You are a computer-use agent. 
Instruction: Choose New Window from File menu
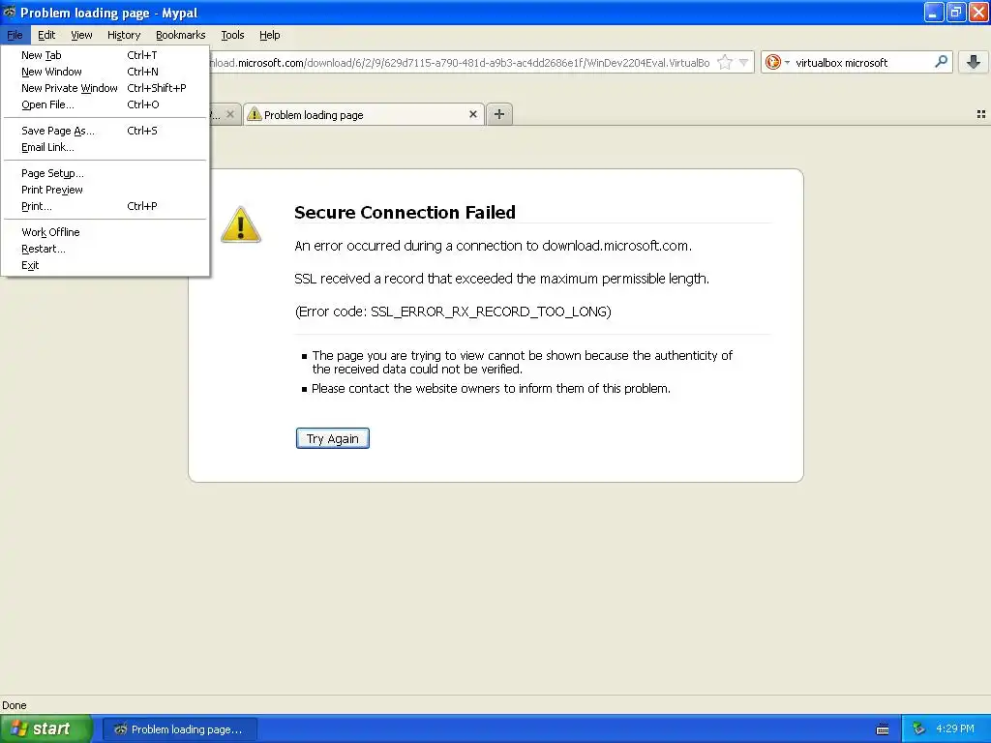click(x=105, y=72)
